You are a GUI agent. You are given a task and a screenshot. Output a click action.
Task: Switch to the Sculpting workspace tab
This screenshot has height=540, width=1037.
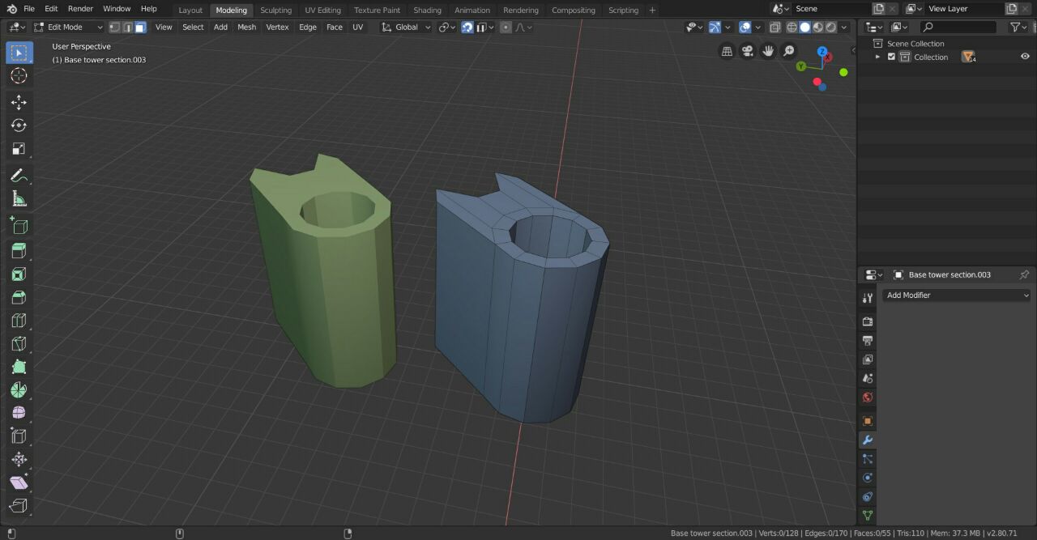coord(275,10)
